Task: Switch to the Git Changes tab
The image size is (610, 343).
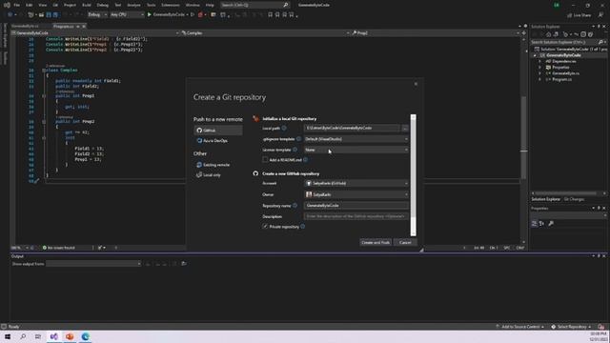Action: point(574,199)
